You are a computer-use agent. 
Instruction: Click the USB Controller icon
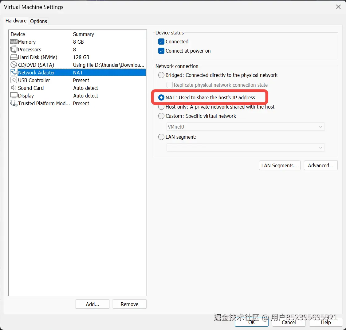[14, 80]
